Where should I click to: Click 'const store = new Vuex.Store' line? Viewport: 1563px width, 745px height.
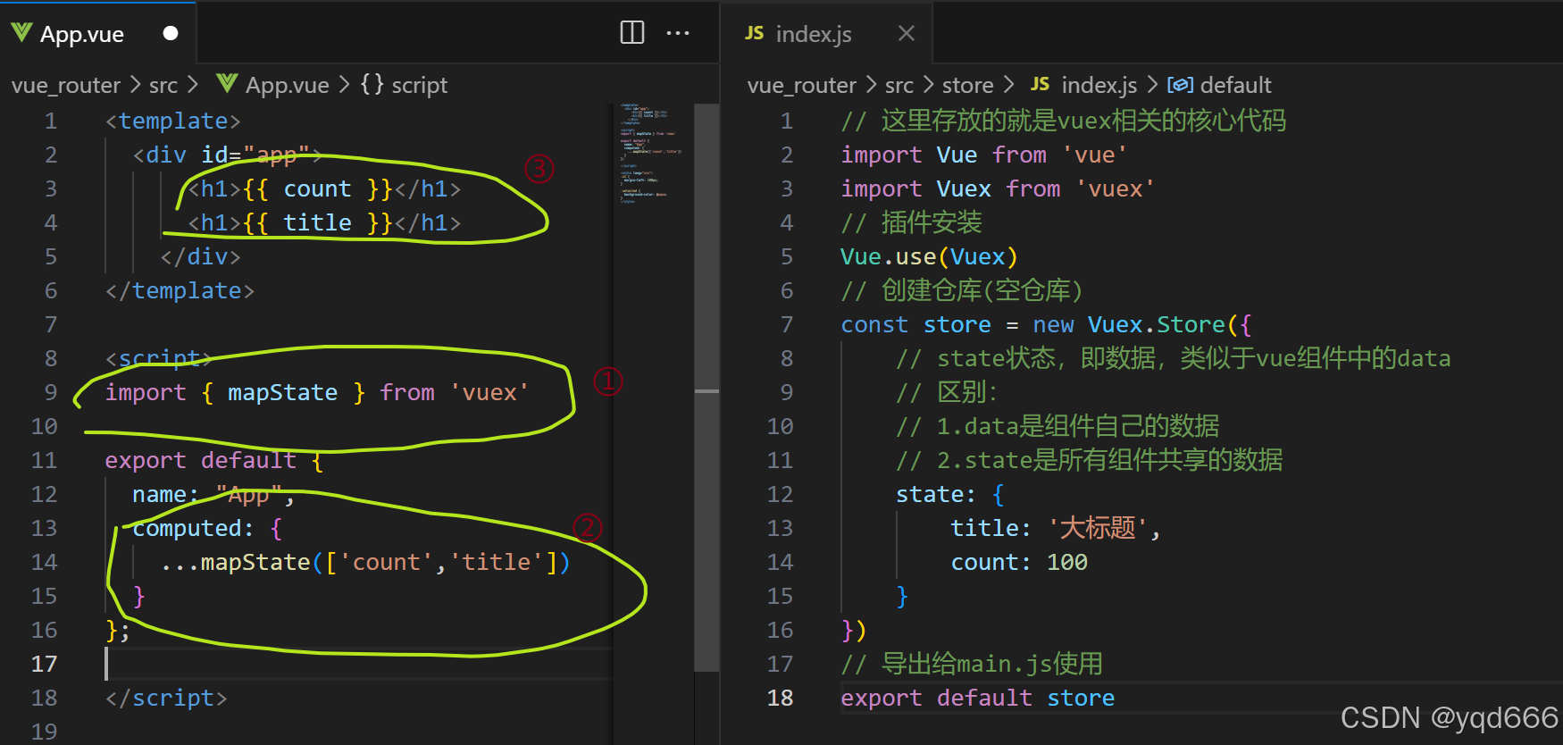(x=1046, y=324)
